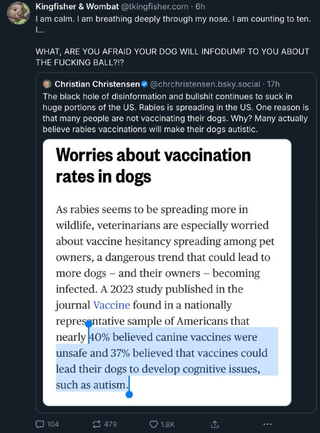Click the 17h quoted post timestamp
The image size is (320, 433).
(274, 84)
